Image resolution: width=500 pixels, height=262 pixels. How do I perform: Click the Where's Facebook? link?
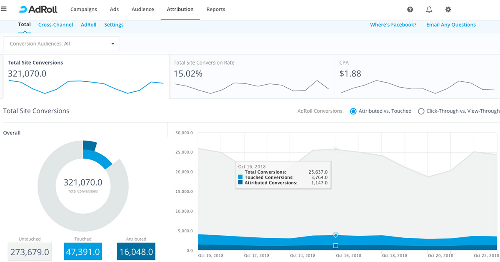(393, 25)
